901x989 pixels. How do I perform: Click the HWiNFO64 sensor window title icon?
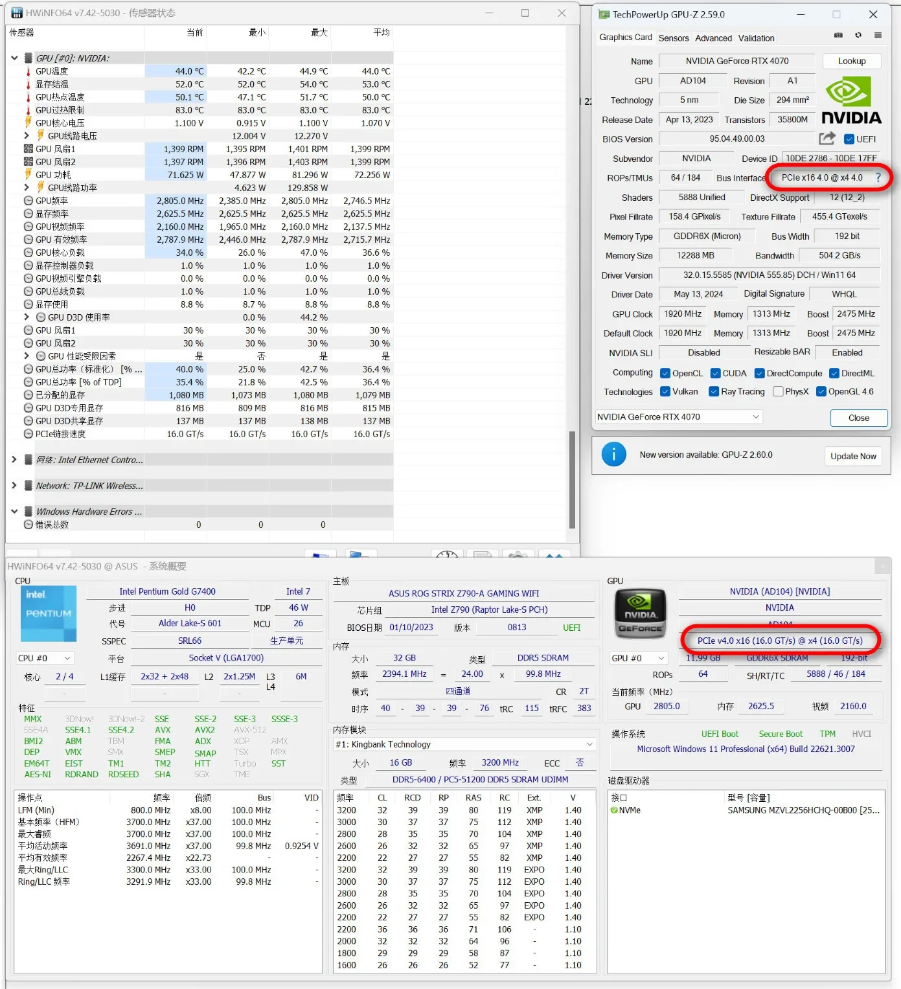click(16, 13)
